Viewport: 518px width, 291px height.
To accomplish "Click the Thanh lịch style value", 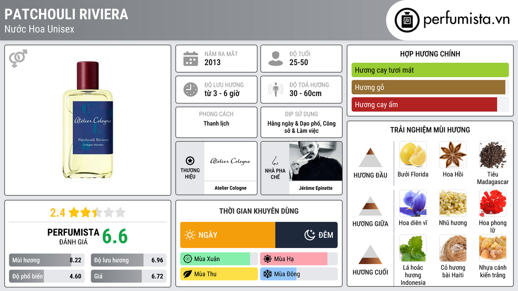I will tap(216, 123).
